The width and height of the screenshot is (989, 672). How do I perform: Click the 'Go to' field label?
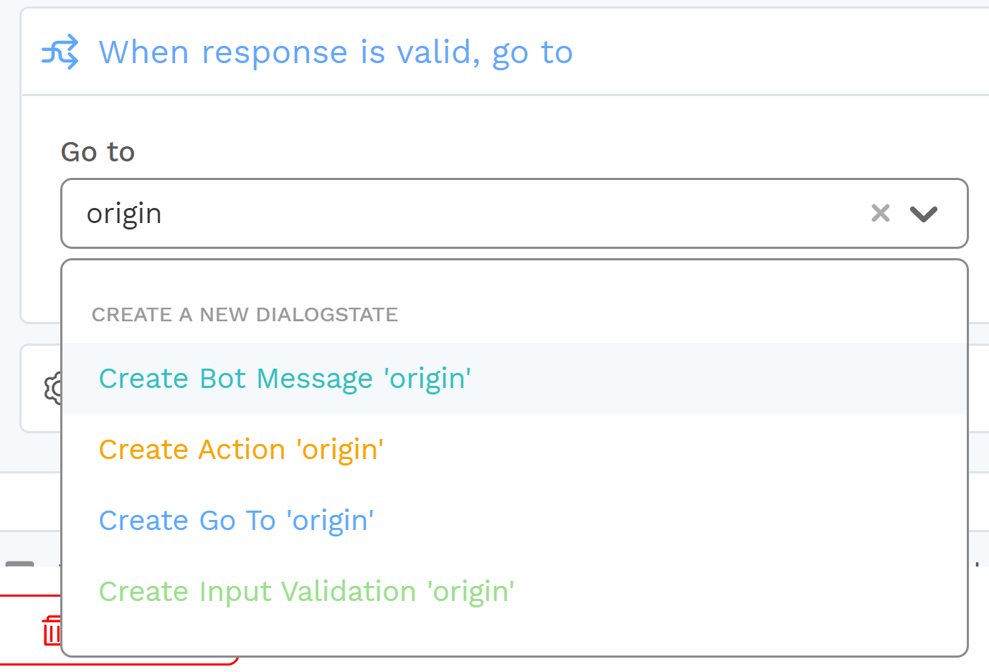[x=98, y=152]
